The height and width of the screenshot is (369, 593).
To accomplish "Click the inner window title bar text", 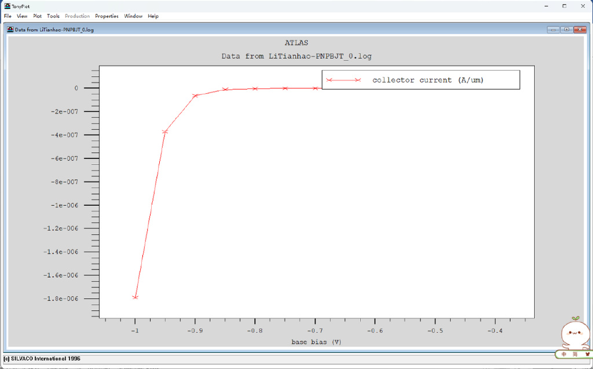I will pyautogui.click(x=54, y=29).
